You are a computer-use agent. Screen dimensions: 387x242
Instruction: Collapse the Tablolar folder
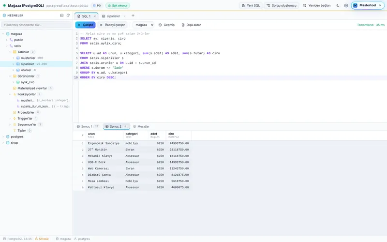tap(10, 52)
